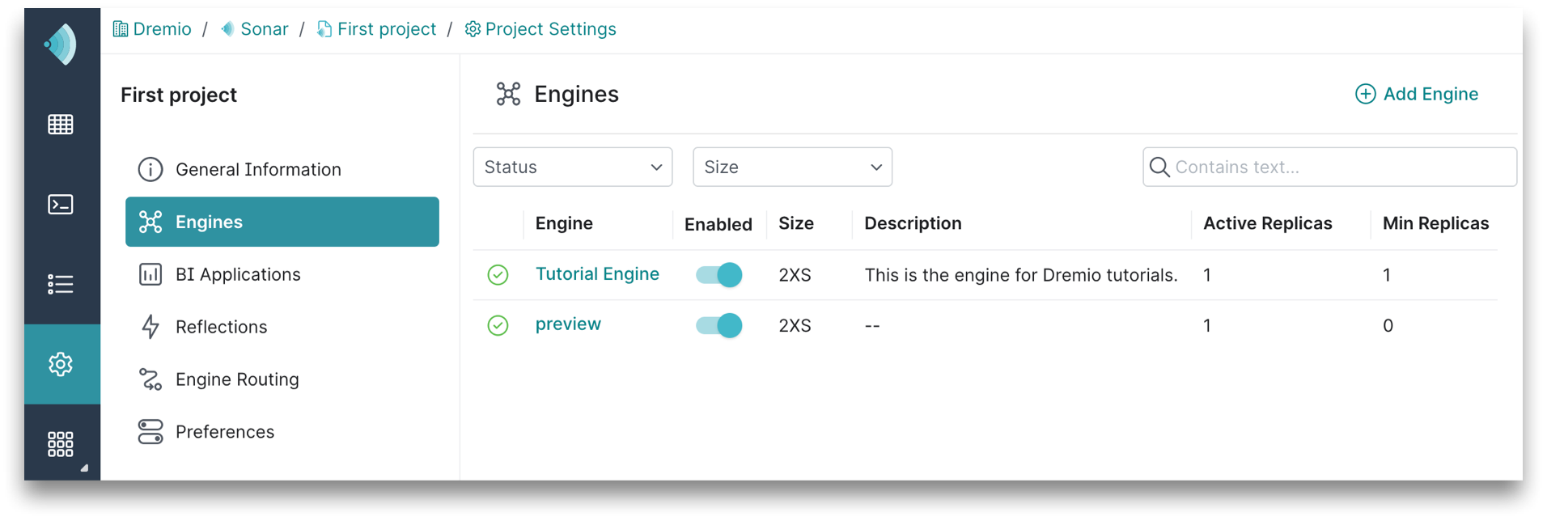Click the Reflections lightning bolt icon
Image resolution: width=1547 pixels, height=521 pixels.
point(150,327)
